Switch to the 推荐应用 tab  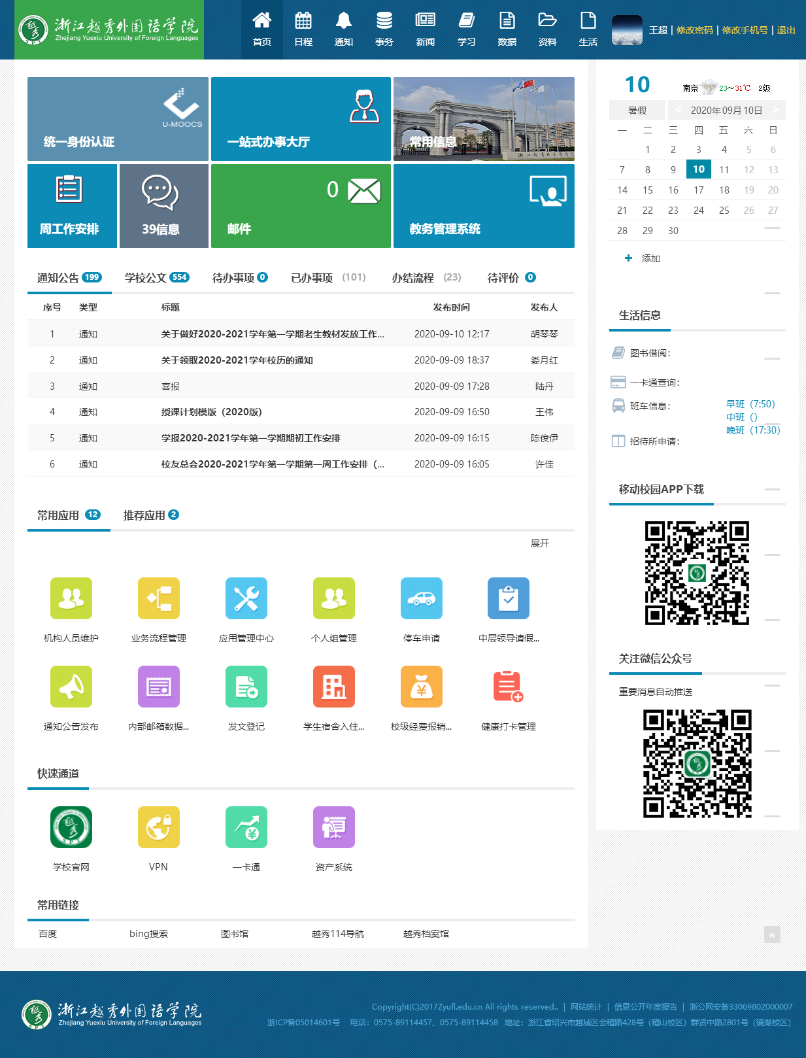pyautogui.click(x=150, y=515)
